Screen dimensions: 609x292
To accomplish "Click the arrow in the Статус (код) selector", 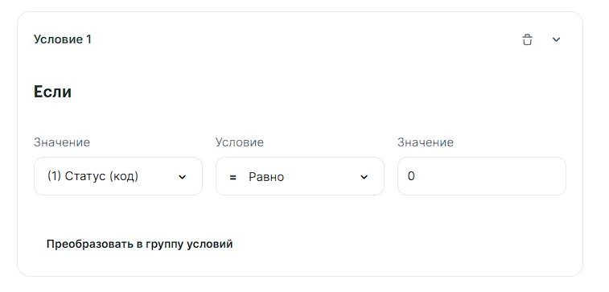I will pos(182,177).
